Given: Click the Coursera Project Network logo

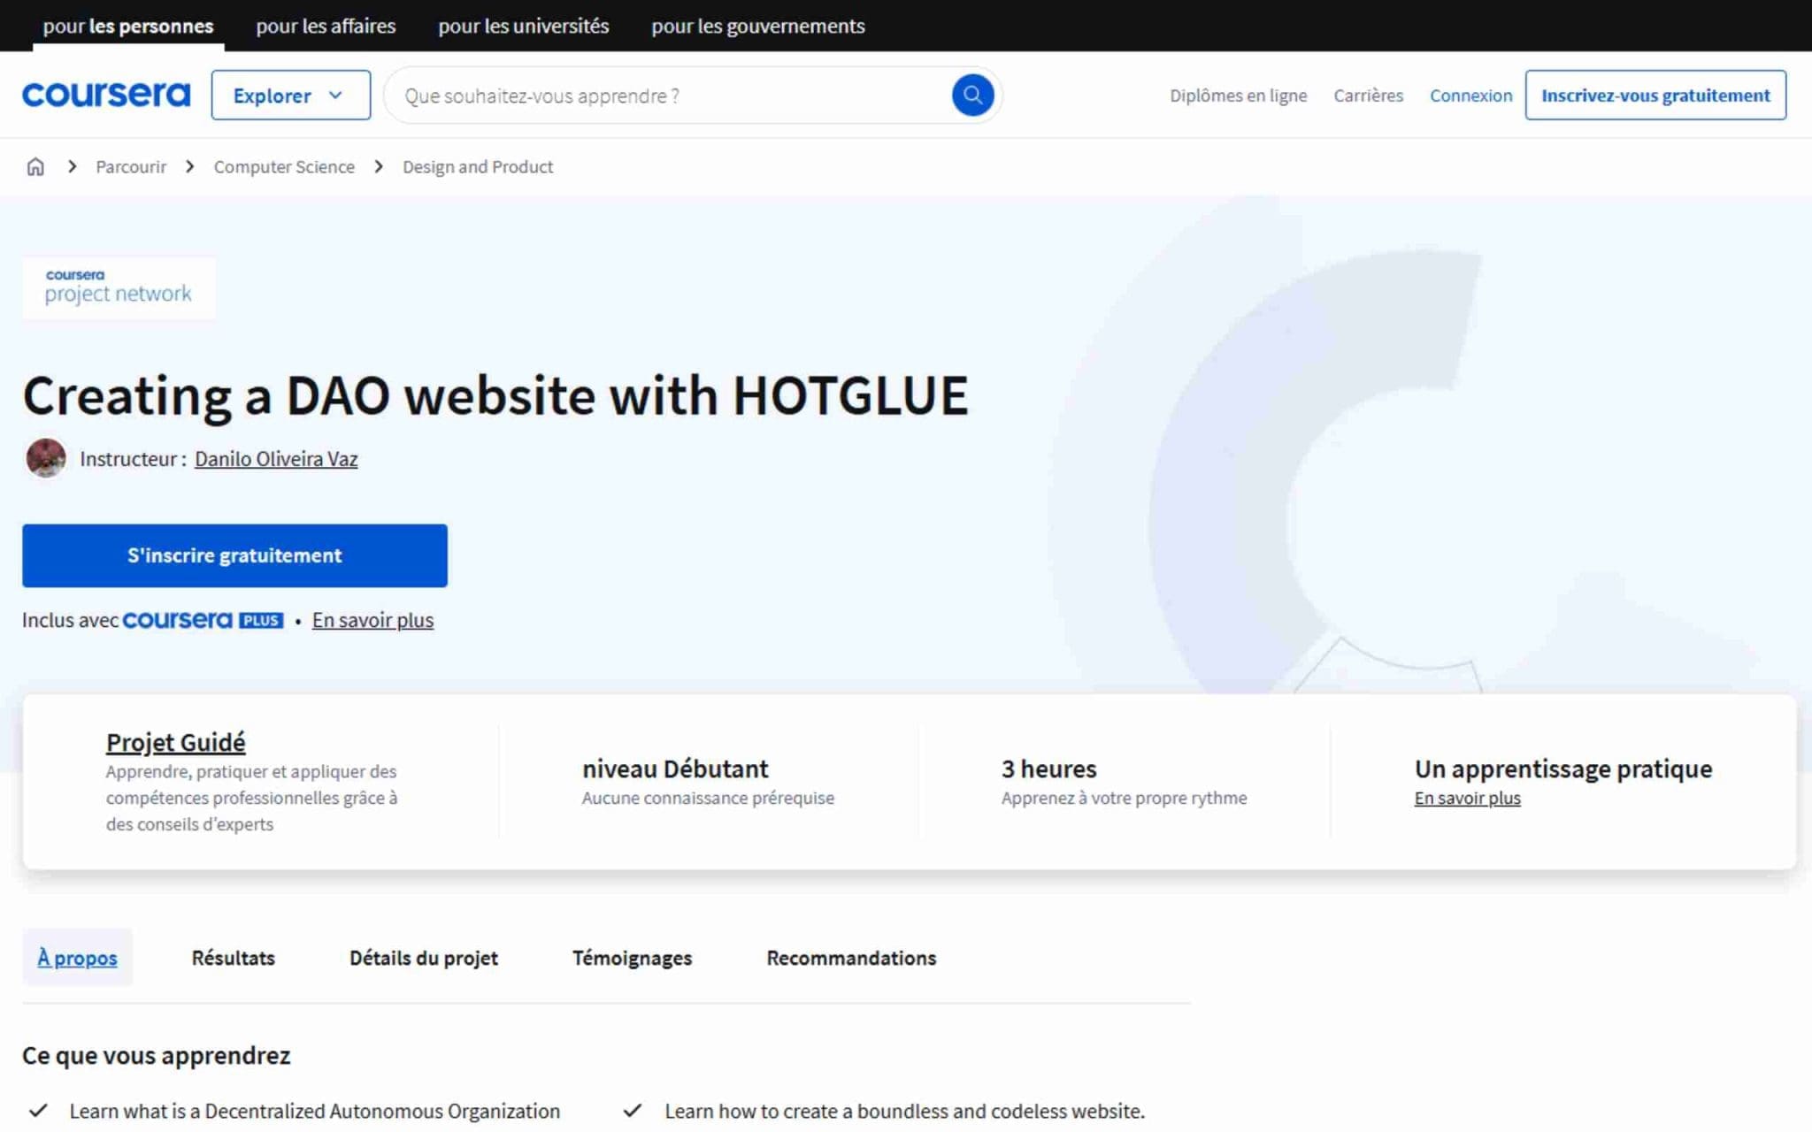Looking at the screenshot, I should (x=119, y=287).
